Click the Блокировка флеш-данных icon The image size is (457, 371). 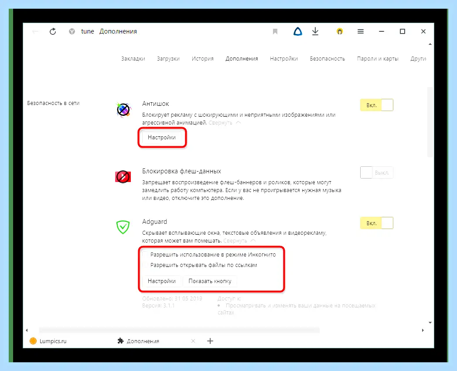pyautogui.click(x=123, y=177)
